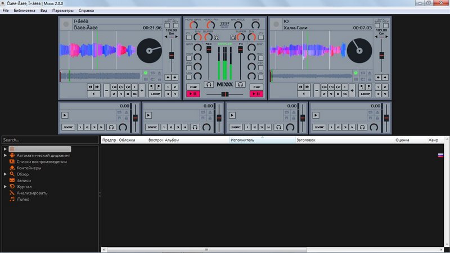This screenshot has width=450, height=253.
Task: Select Анализировать in library sidebar
Action: (32, 193)
